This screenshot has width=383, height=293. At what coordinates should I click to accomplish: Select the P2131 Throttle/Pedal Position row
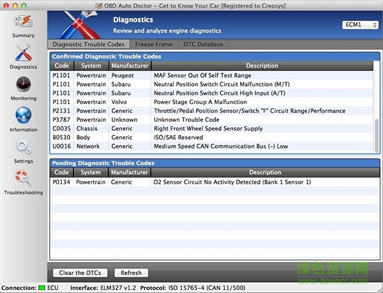(211, 110)
